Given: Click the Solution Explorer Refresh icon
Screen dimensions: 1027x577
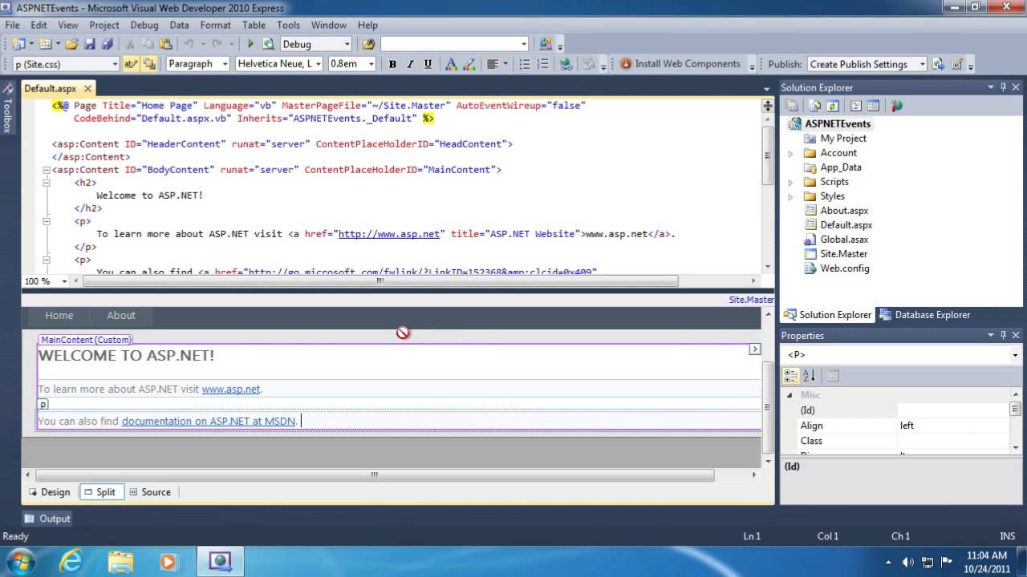Looking at the screenshot, I should pos(833,106).
